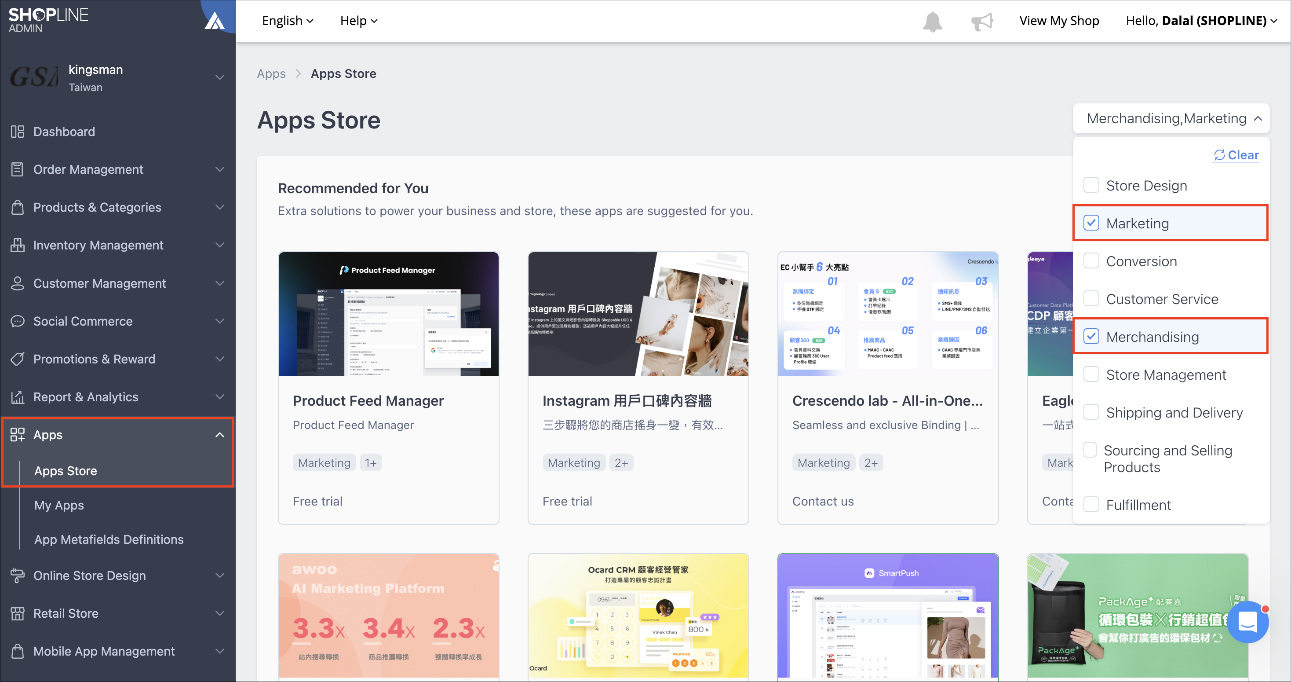The height and width of the screenshot is (682, 1291).
Task: Expand the Report & Analytics chevron
Action: point(219,397)
